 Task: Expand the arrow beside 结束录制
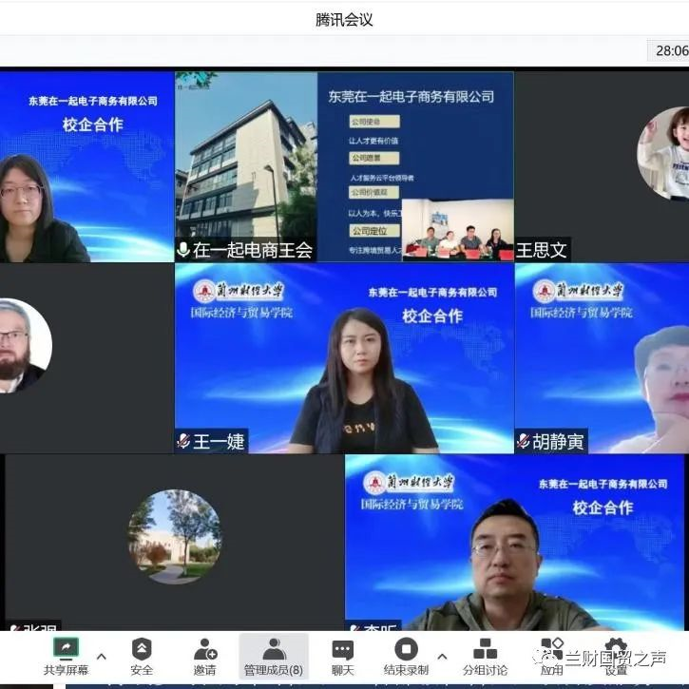pyautogui.click(x=443, y=657)
